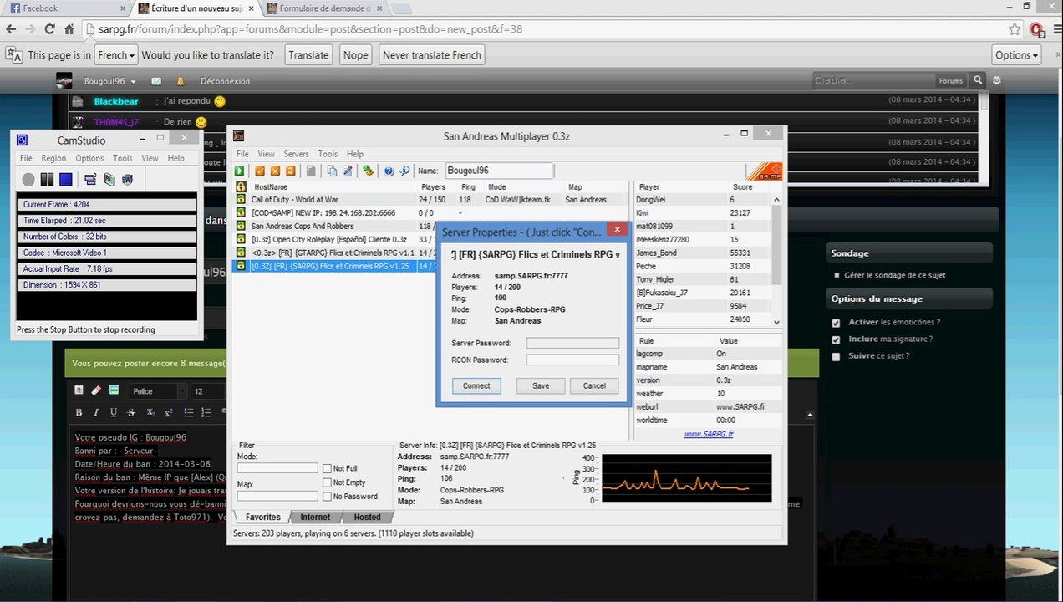Switch to the Hosted tab
The image size is (1063, 602).
point(367,517)
